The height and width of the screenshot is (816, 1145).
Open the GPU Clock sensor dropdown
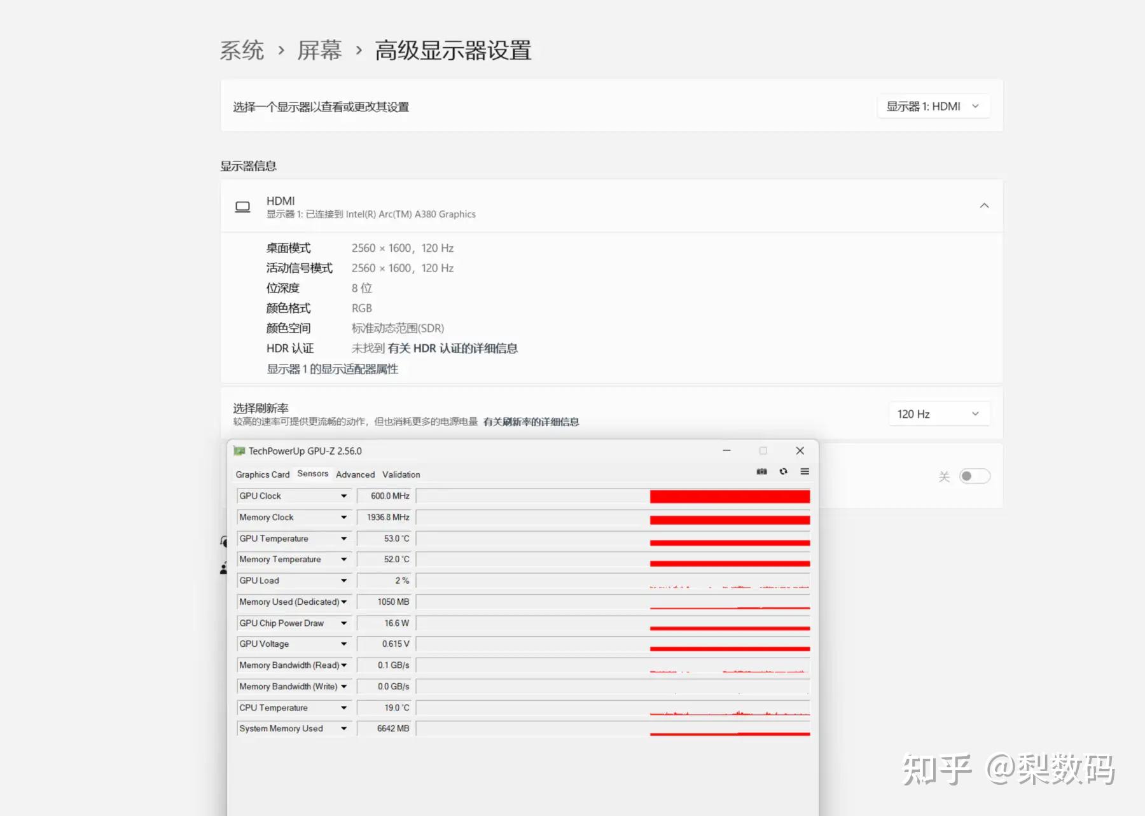point(343,495)
